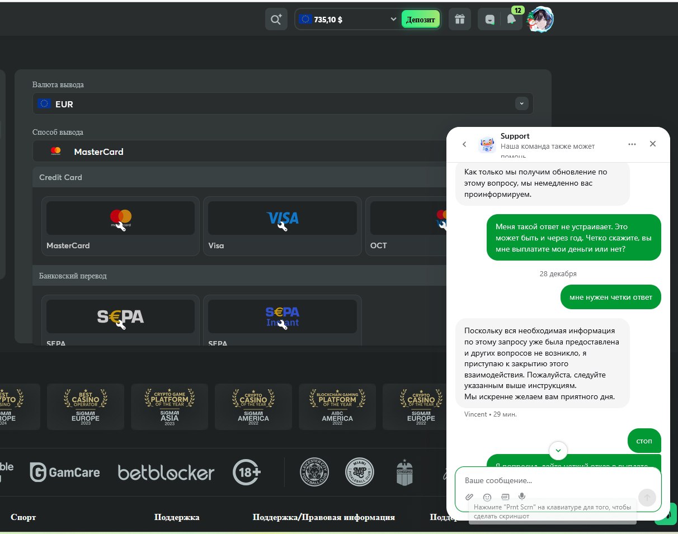678x534 pixels.
Task: Open the notifications bell icon
Action: (511, 20)
